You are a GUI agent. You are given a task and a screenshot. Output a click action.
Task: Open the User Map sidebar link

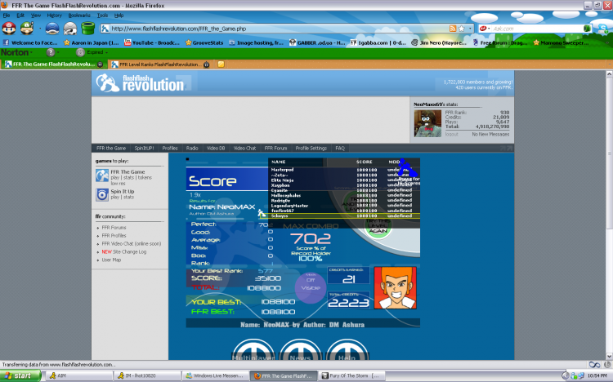[x=111, y=260]
